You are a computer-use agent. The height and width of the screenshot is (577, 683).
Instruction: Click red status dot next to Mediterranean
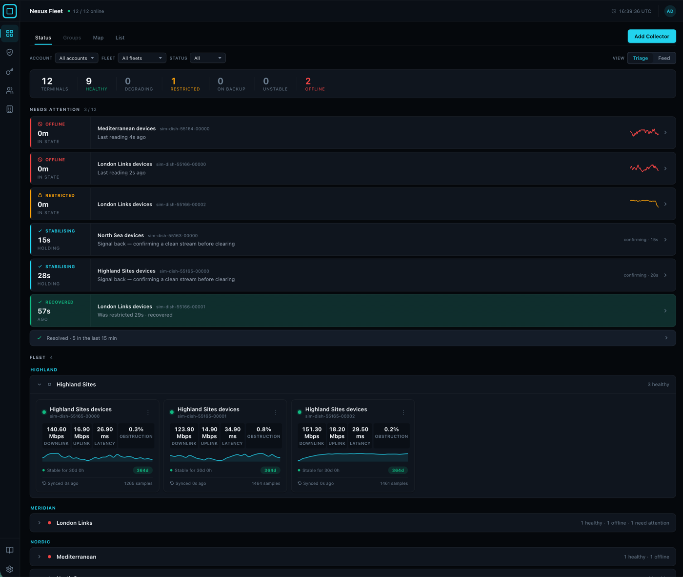point(49,556)
